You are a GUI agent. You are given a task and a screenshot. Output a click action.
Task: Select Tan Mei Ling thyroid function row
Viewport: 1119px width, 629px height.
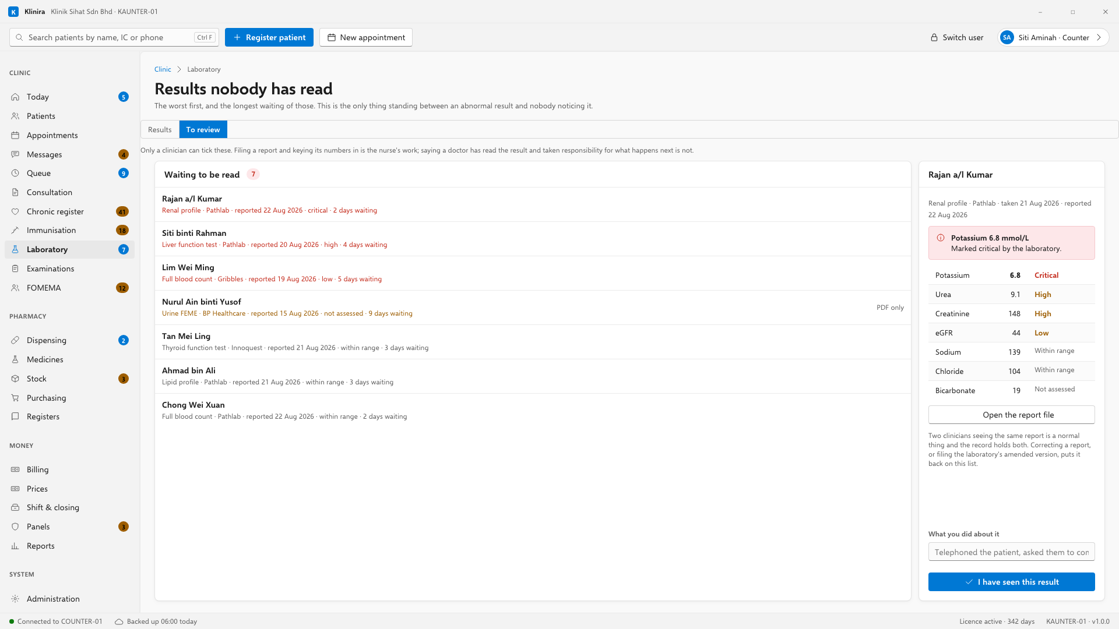pyautogui.click(x=533, y=342)
